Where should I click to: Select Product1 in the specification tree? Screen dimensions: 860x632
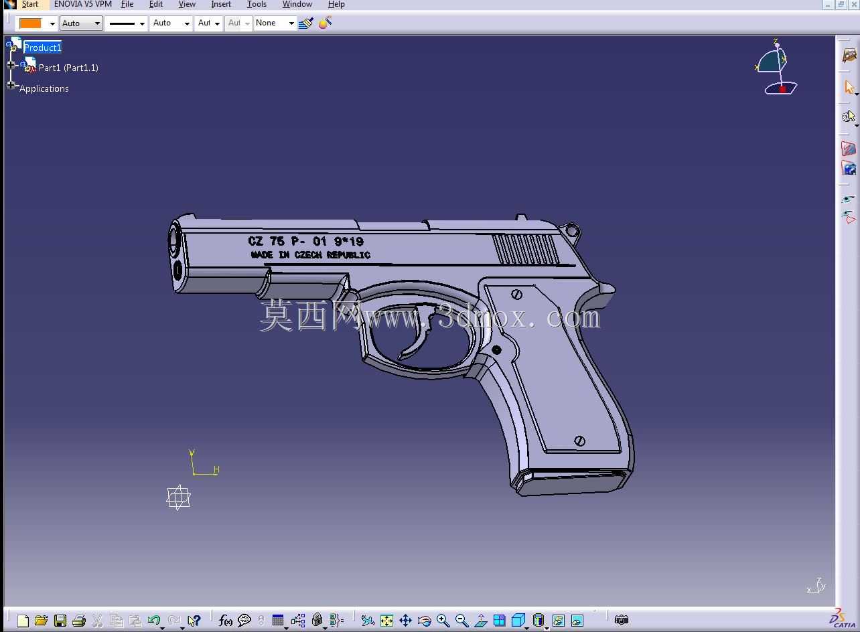(43, 48)
